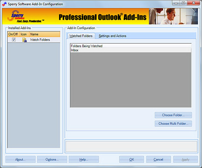The height and width of the screenshot is (168, 202).
Task: Click the Sperry Software title bar icon
Action: [4, 4]
